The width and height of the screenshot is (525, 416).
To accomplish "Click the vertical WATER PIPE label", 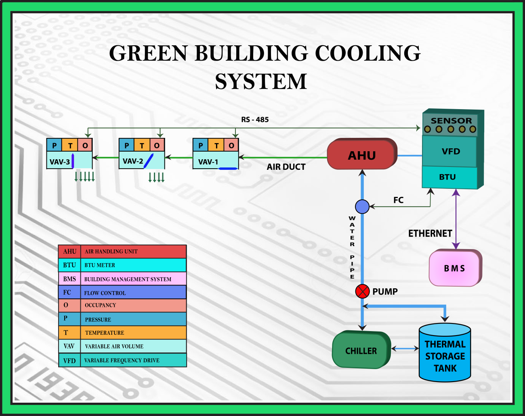I will click(352, 247).
